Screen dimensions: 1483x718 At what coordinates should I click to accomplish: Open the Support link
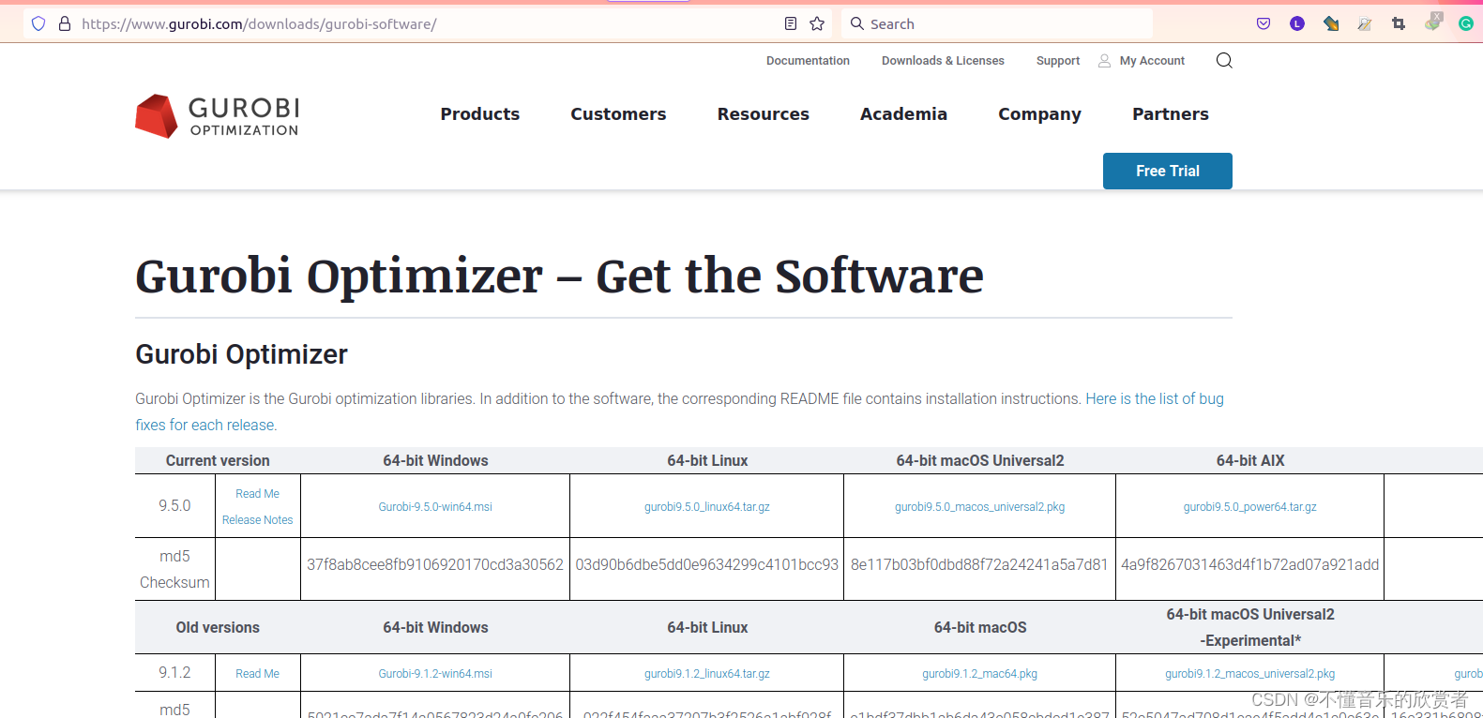[x=1058, y=61]
